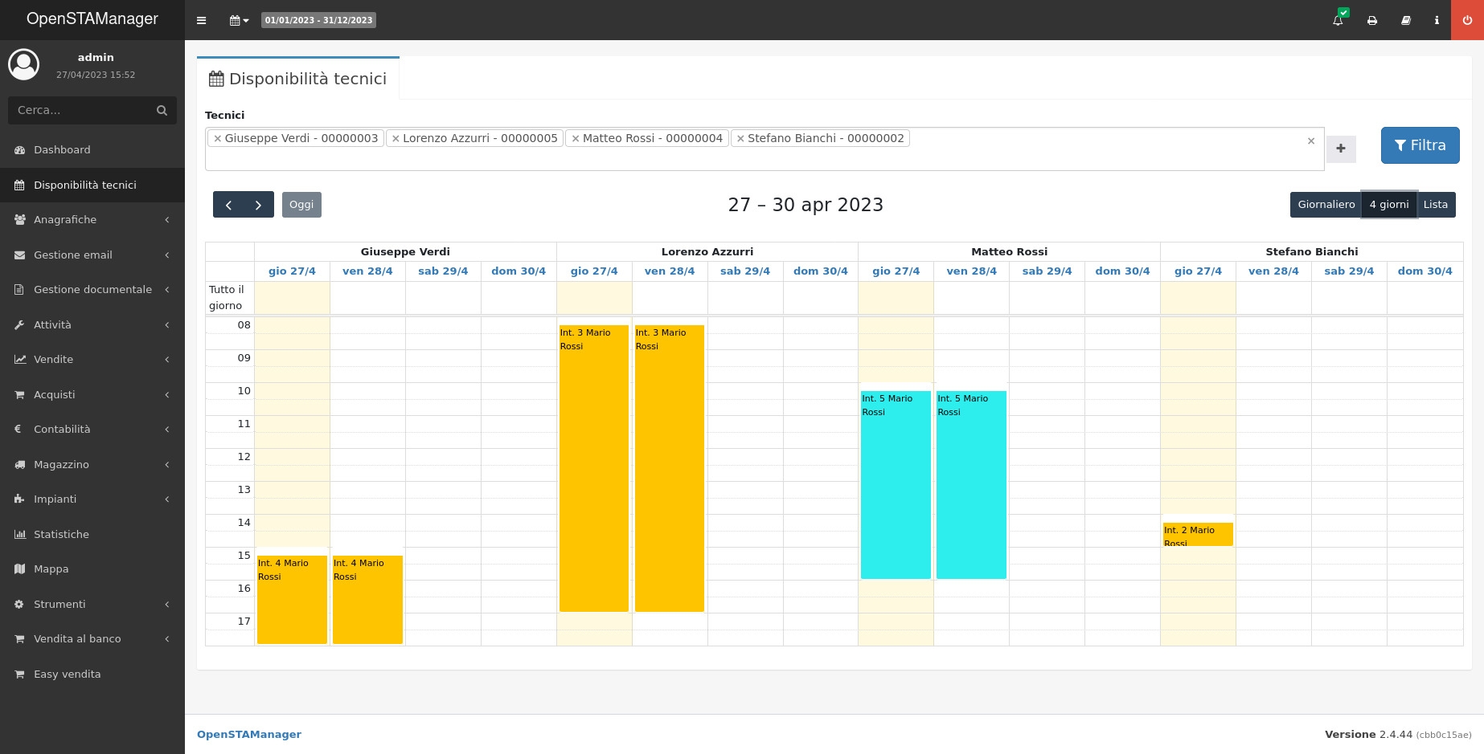
Task: Click the Filtra button
Action: (1420, 145)
